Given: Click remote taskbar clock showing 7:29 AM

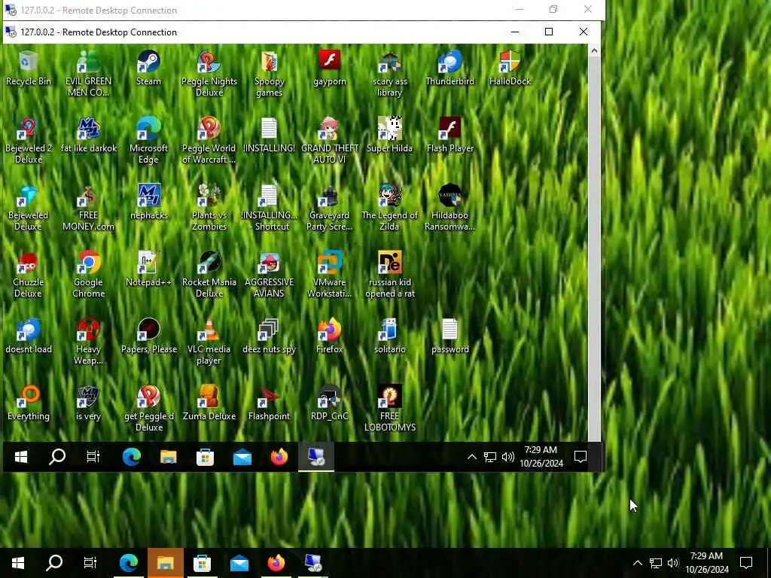Looking at the screenshot, I should point(541,457).
